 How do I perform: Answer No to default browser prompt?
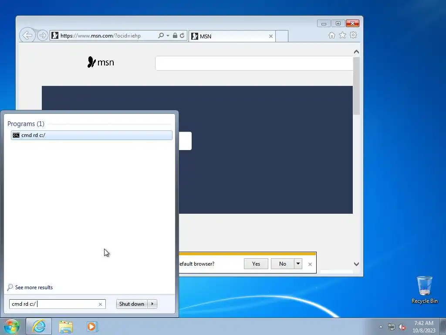coord(282,264)
